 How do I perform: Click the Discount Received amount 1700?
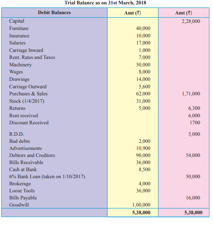[195, 123]
